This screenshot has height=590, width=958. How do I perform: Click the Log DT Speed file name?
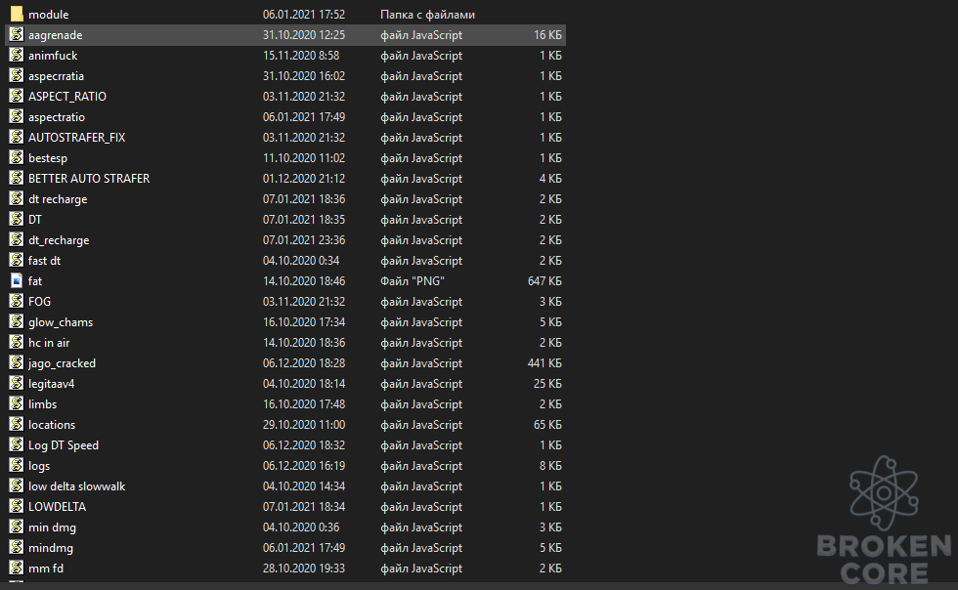[x=63, y=445]
